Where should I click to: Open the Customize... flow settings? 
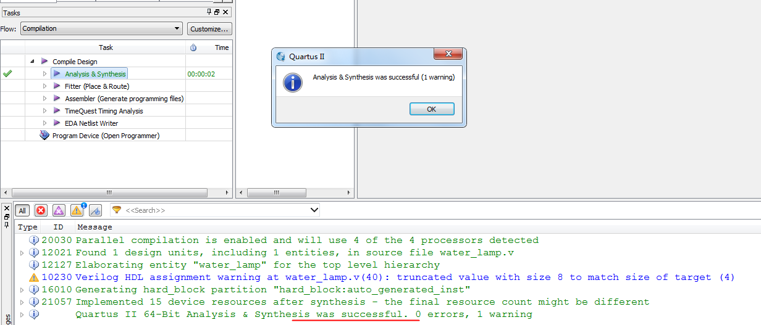209,28
